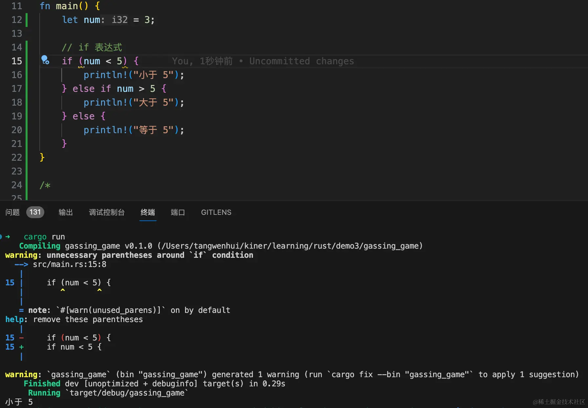
Task: Click line number 15 in the editor gutter
Action: [x=17, y=61]
